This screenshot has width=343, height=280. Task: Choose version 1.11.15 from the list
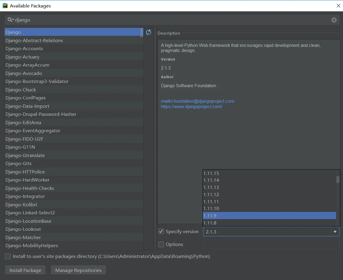[x=269, y=173]
